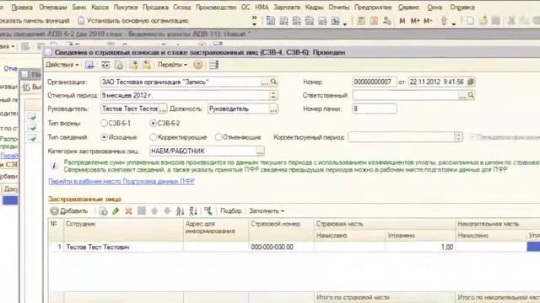Click the M+ button in main toolbar
Viewport: 540px width, 303px height.
click(x=415, y=21)
